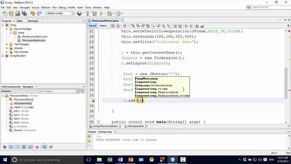
Task: Open the Debug menu
Action: pyautogui.click(x=62, y=7)
